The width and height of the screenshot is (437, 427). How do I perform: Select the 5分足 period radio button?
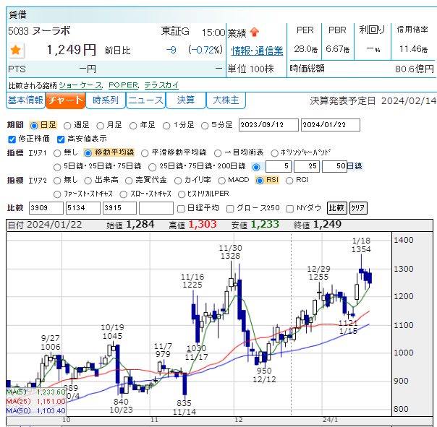click(205, 126)
